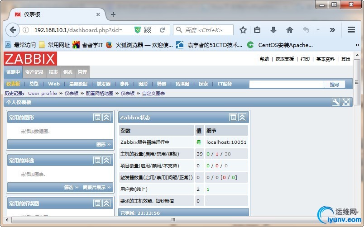Image resolution: width=364 pixels, height=227 pixels.
Task: Click the green shield security icon
Action: pyautogui.click(x=138, y=30)
